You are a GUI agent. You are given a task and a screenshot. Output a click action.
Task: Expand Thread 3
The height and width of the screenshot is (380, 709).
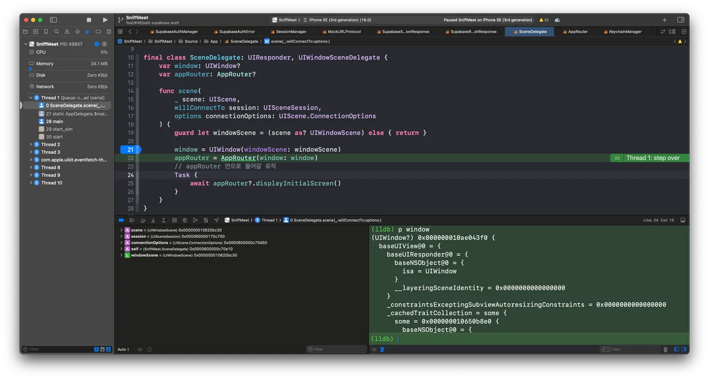[x=31, y=152]
